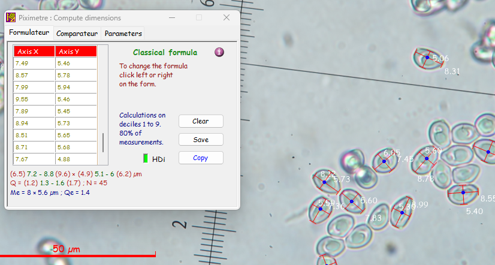Select the 4.88 Axis Y cell
The width and height of the screenshot is (495, 265).
tap(76, 159)
